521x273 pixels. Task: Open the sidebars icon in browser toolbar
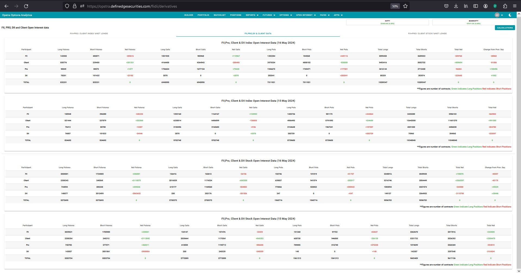point(476,6)
